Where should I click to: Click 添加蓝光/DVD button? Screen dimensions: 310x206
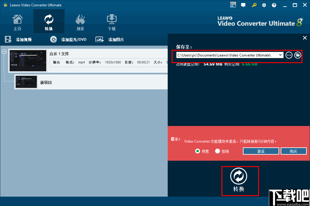point(68,40)
